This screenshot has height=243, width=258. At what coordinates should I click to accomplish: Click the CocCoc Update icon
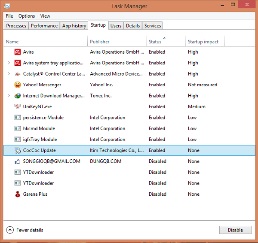[x=18, y=150]
